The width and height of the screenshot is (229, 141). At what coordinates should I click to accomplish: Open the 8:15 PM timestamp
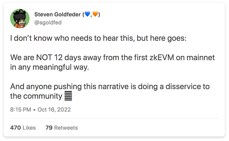point(21,110)
